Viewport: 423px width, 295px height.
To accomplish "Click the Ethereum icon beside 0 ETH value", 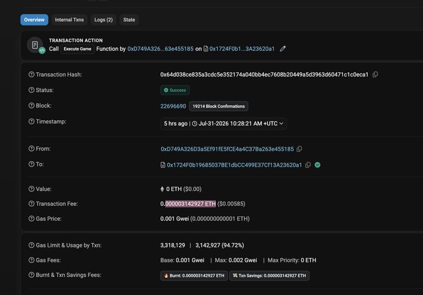I will coord(162,189).
